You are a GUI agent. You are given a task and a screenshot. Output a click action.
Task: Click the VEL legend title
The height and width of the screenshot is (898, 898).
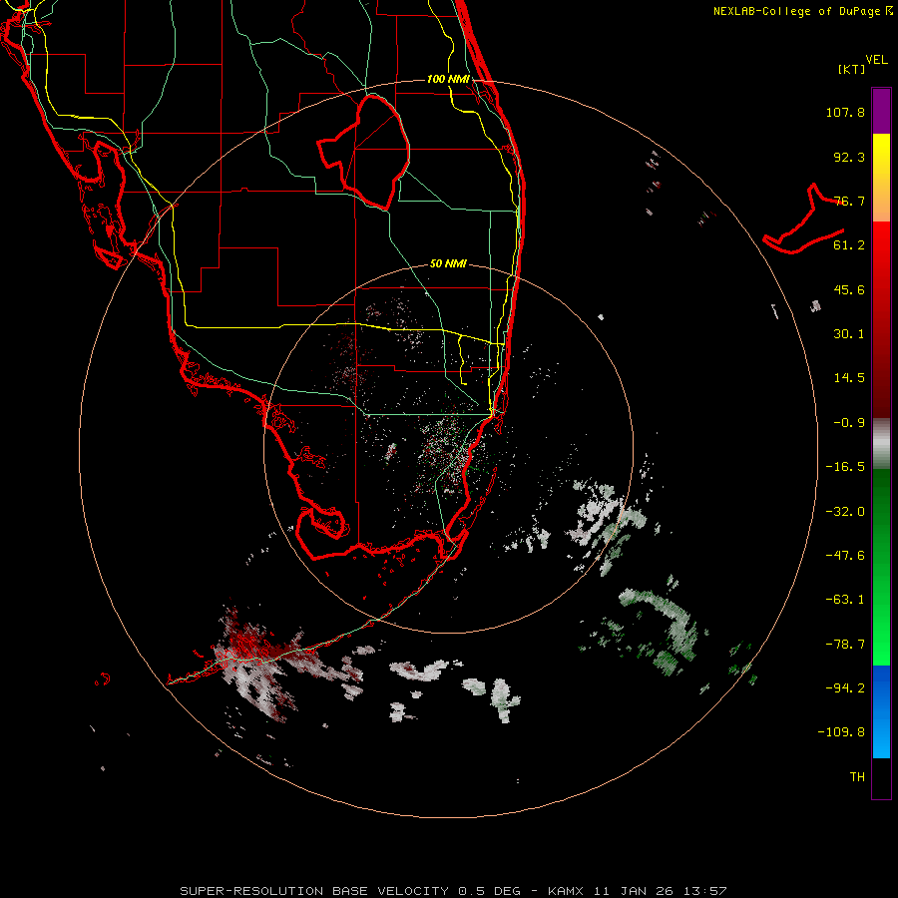[x=876, y=60]
